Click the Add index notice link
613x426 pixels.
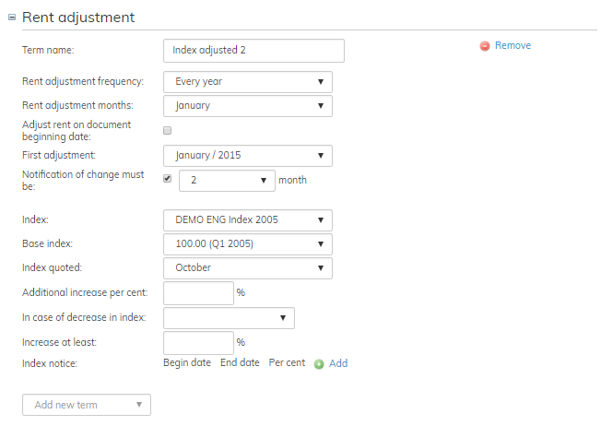click(338, 363)
